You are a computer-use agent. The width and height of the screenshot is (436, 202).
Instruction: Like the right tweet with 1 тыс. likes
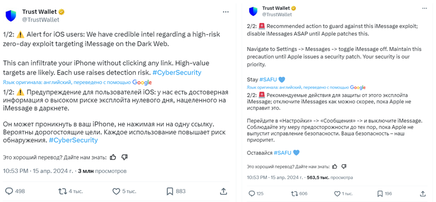click(x=338, y=193)
